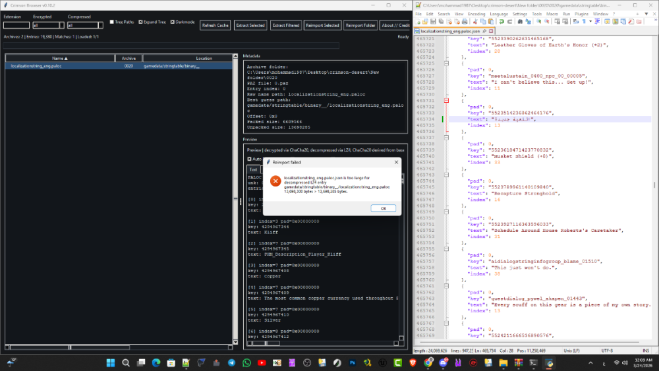
Task: Click the Replace icon in Notepad++ toolbar
Action: coord(529,22)
